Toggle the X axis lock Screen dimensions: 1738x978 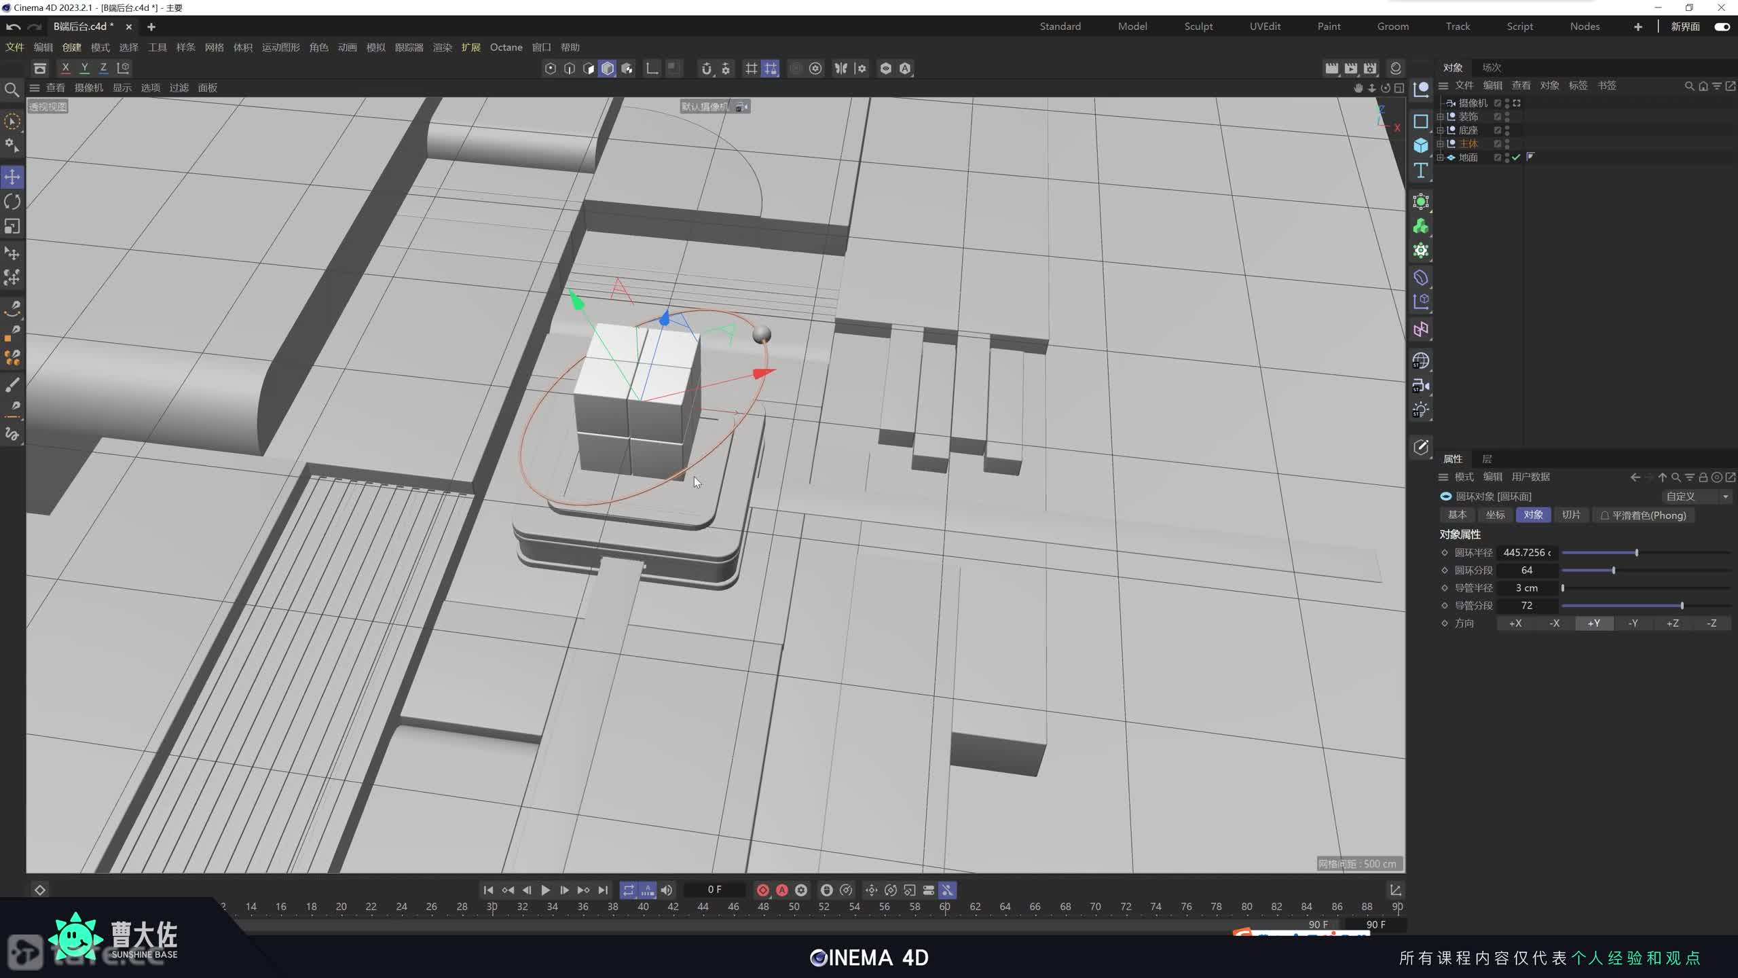(65, 68)
